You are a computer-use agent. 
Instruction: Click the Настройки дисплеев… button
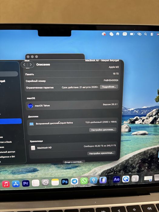(103, 130)
